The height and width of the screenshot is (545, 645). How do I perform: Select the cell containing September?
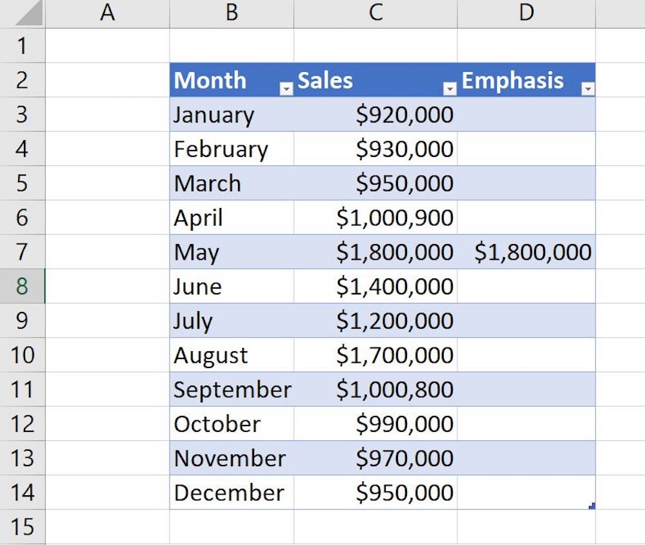tap(226, 389)
